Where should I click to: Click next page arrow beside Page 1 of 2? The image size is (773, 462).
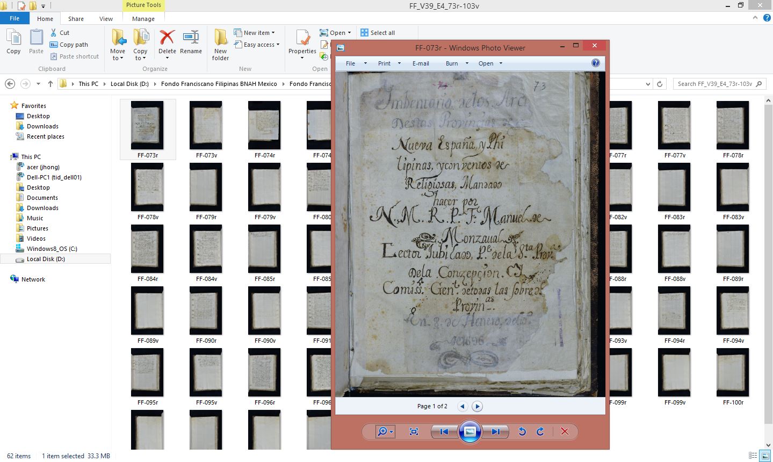[477, 406]
